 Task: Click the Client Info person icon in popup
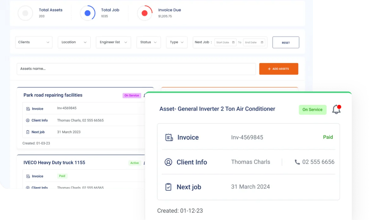168,162
